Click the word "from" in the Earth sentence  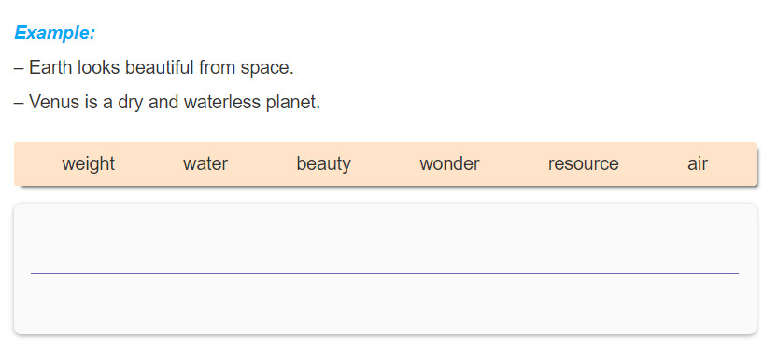point(218,67)
